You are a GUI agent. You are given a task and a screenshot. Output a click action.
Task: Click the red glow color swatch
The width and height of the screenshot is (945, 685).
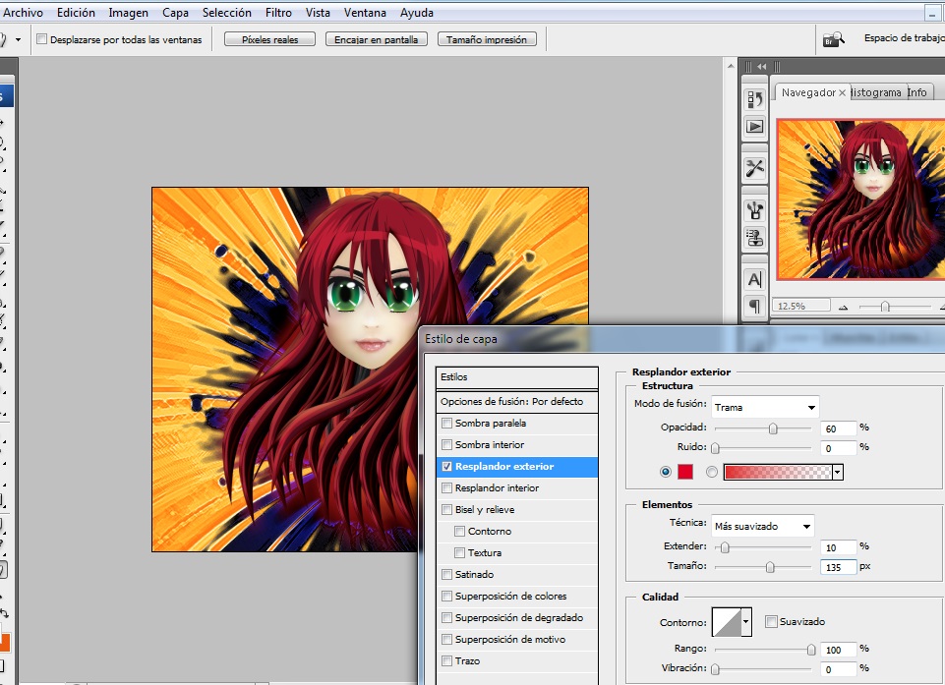[684, 472]
